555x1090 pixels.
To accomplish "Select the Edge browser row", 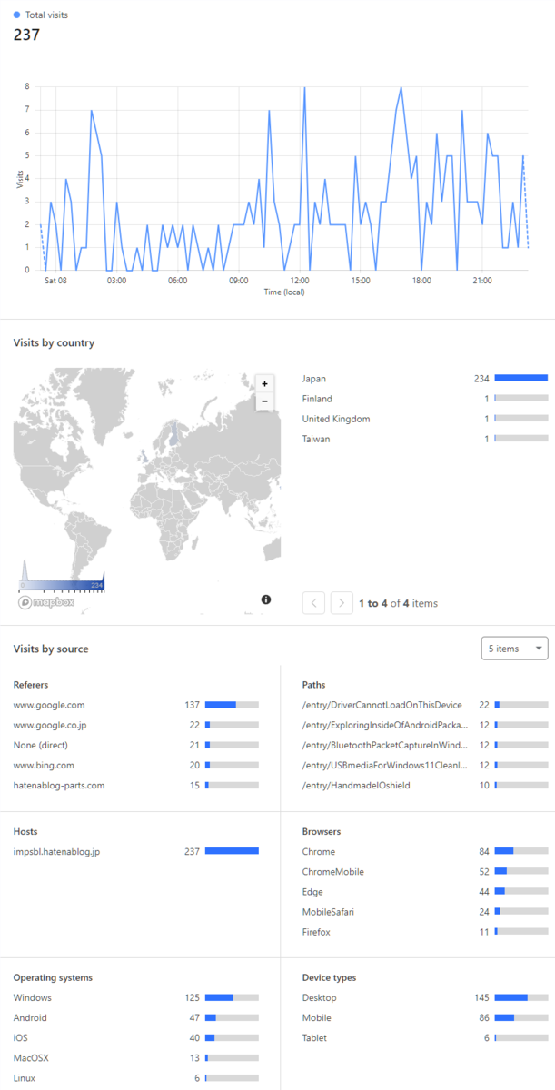I will point(425,891).
